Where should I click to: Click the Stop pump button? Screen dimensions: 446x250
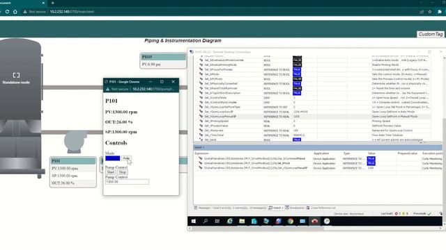coord(123,172)
